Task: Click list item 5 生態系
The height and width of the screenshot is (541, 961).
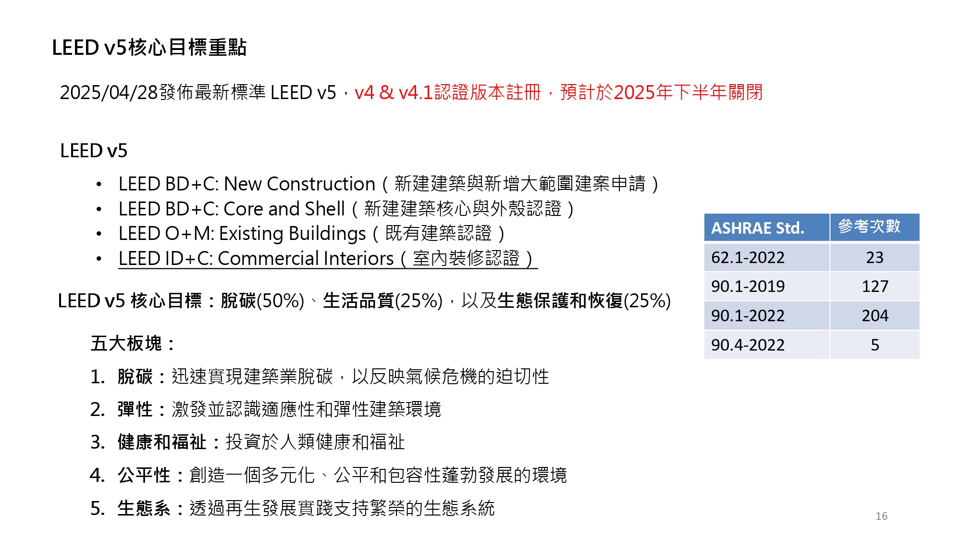Action: point(293,508)
